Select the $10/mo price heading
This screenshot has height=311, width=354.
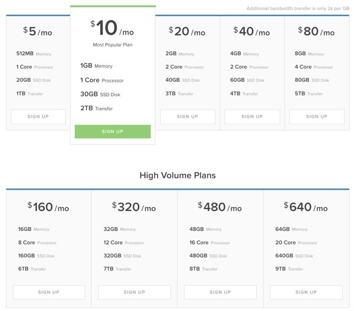pyautogui.click(x=112, y=28)
